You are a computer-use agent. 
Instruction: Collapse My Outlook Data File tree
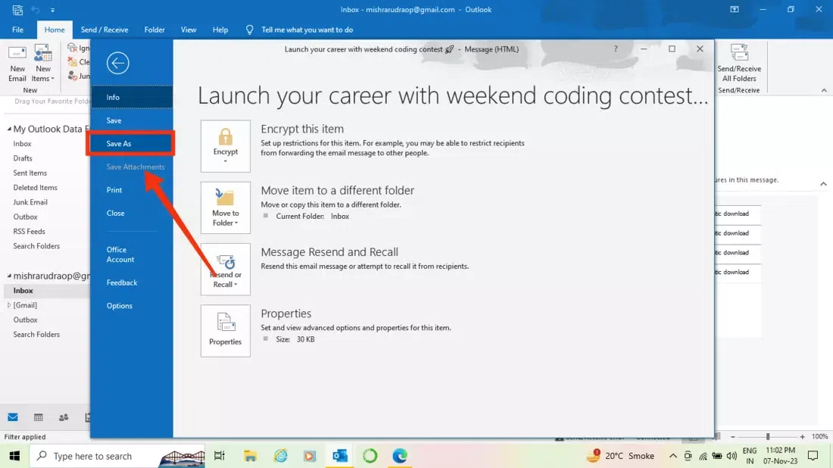pyautogui.click(x=9, y=129)
